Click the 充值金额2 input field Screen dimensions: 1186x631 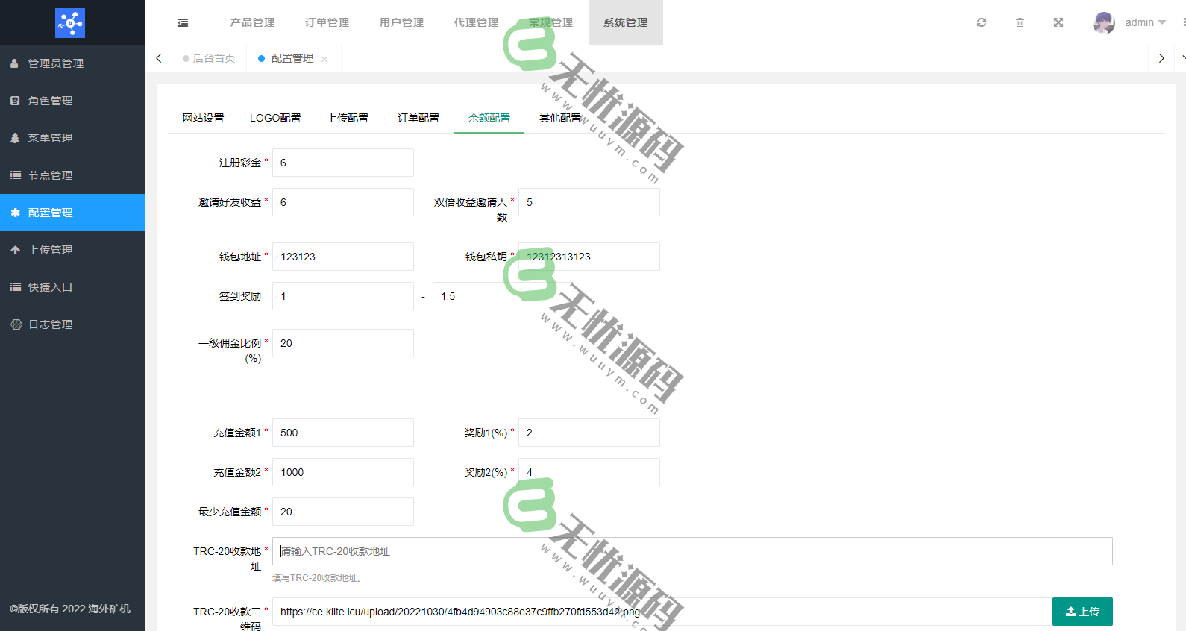(x=343, y=472)
